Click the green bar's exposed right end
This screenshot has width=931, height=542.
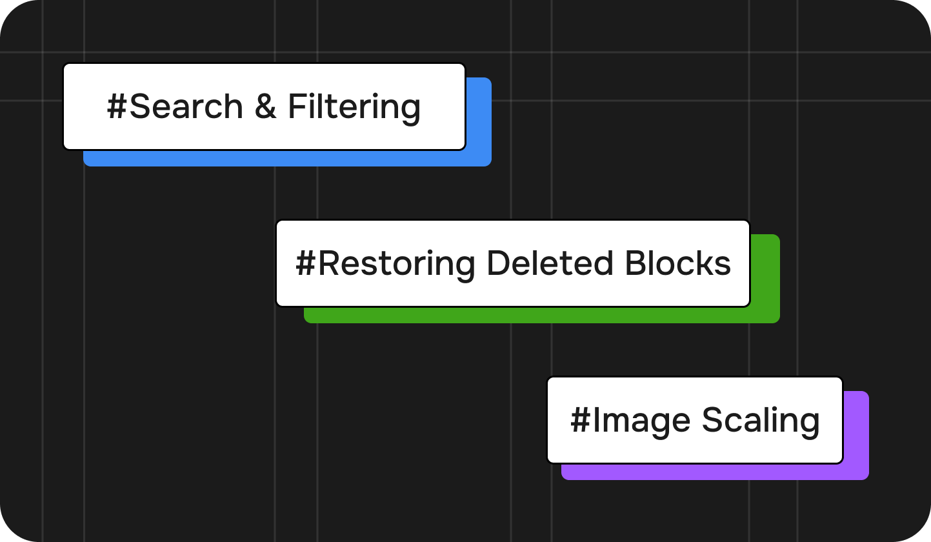tap(765, 279)
